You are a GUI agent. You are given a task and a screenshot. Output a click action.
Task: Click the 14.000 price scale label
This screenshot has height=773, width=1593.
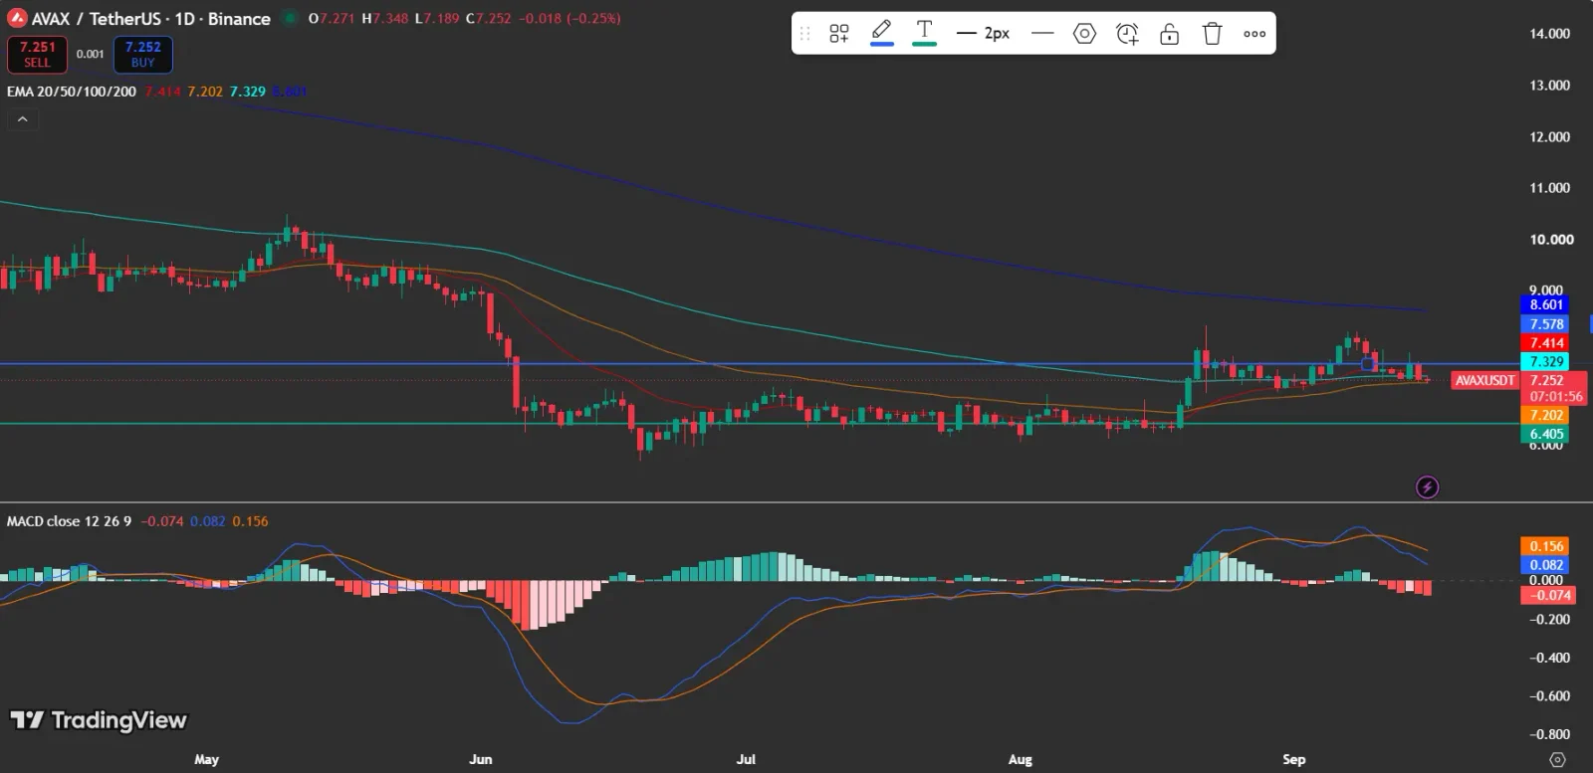pos(1549,34)
